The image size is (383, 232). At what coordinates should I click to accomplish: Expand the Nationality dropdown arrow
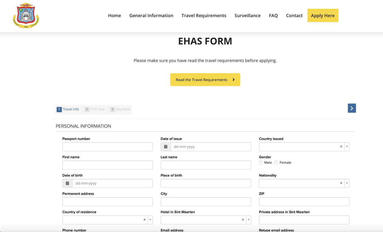pyautogui.click(x=347, y=183)
